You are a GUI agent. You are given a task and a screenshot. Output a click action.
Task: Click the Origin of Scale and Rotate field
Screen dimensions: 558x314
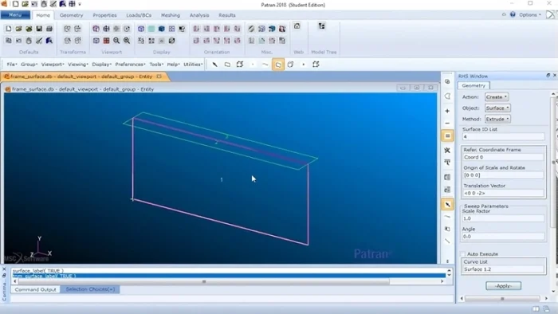click(x=503, y=175)
